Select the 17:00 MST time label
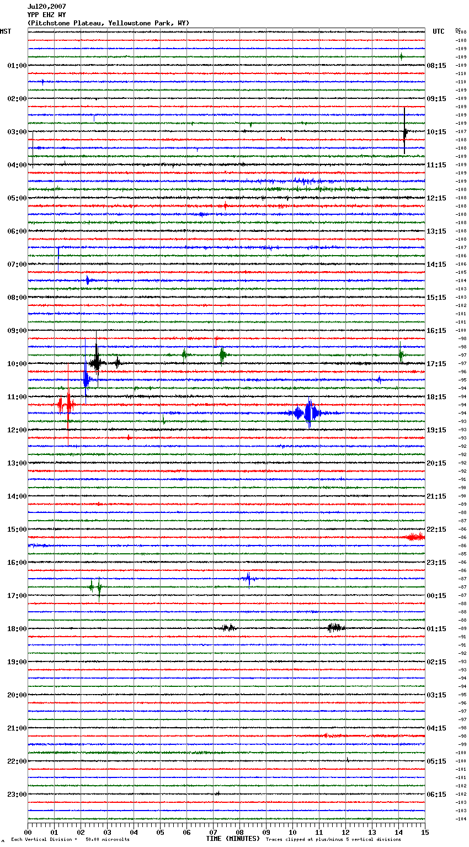Viewport: 469px width, 847px height. pos(17,596)
